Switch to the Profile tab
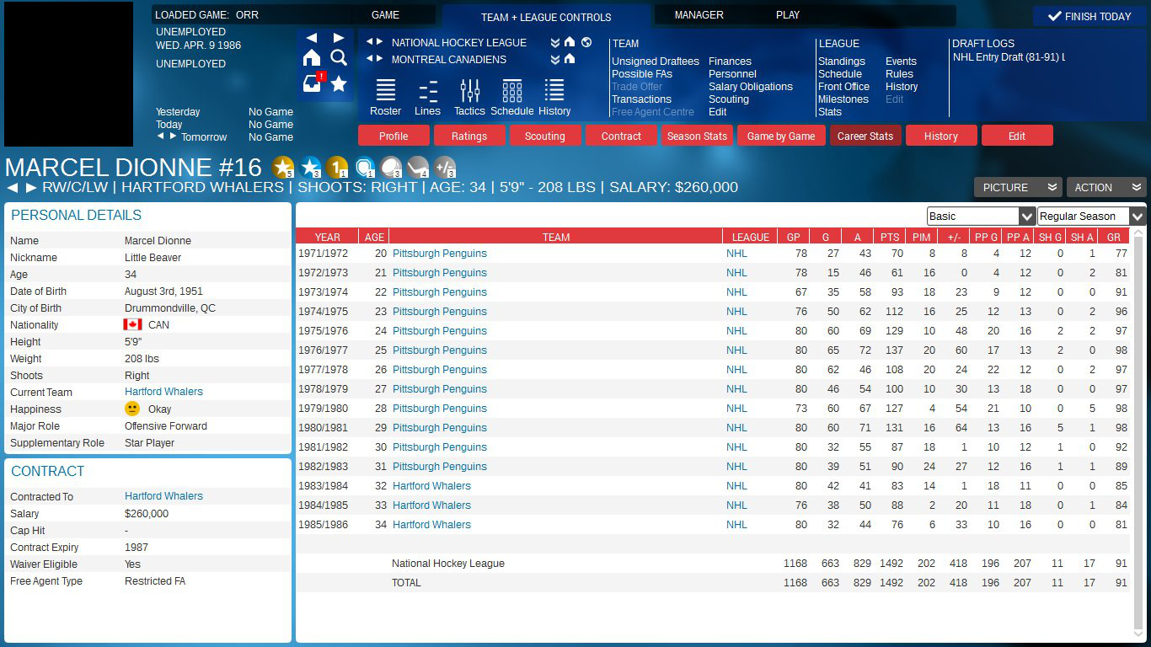 pos(393,136)
